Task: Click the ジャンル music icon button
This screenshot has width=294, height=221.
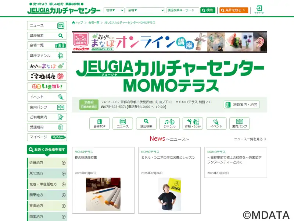Action: click(x=169, y=123)
